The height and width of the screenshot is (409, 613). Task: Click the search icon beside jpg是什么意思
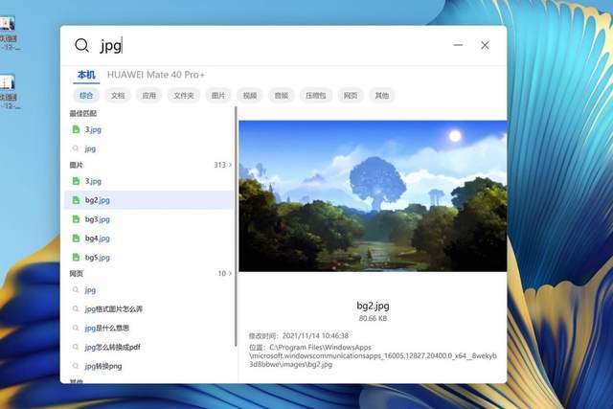click(x=76, y=328)
